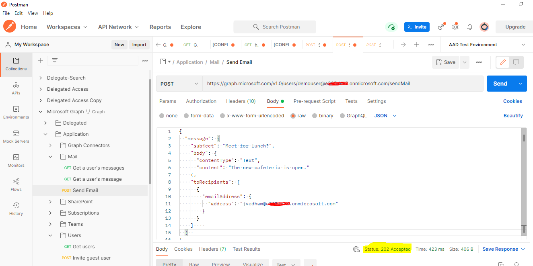The width and height of the screenshot is (533, 266).
Task: Switch to the Params tab
Action: pyautogui.click(x=168, y=101)
